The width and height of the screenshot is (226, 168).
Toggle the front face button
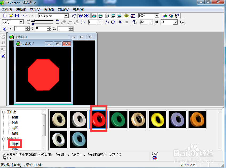coord(94,16)
